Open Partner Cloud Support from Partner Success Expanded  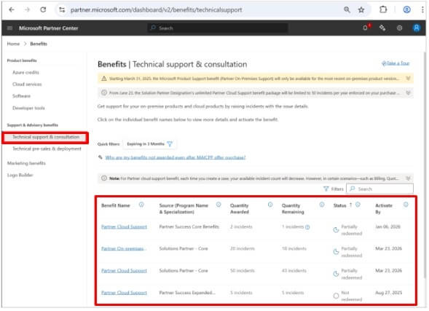(x=124, y=293)
